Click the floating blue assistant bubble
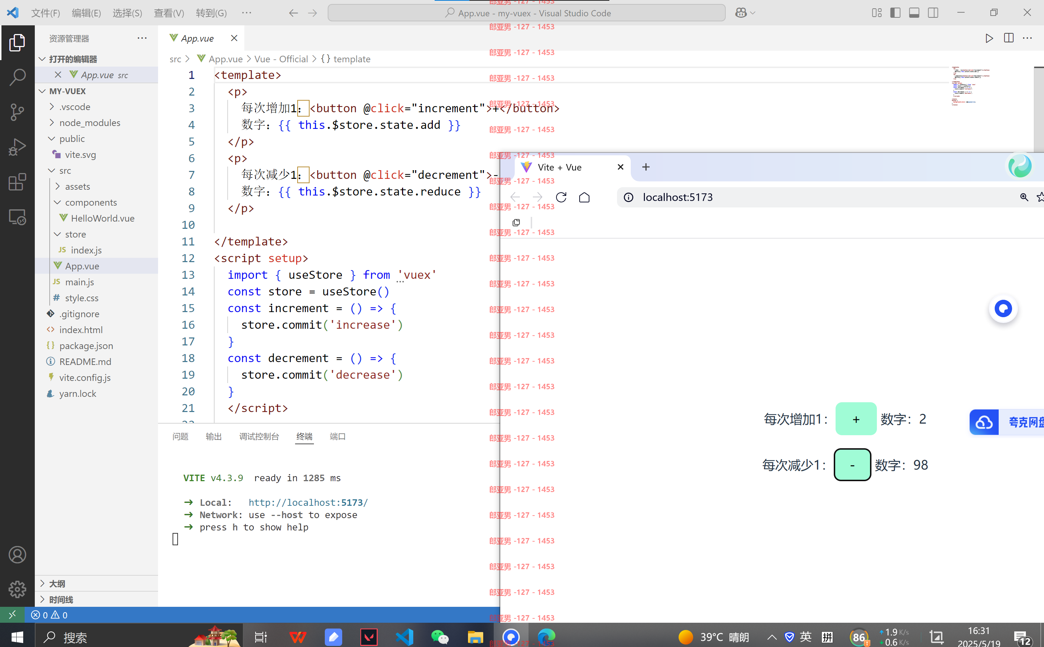This screenshot has width=1044, height=647. tap(1003, 308)
